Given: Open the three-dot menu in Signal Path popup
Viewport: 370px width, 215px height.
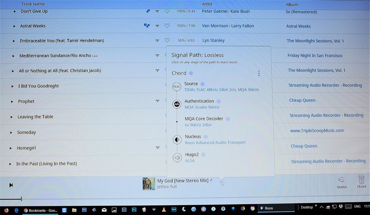Looking at the screenshot, I should (259, 73).
